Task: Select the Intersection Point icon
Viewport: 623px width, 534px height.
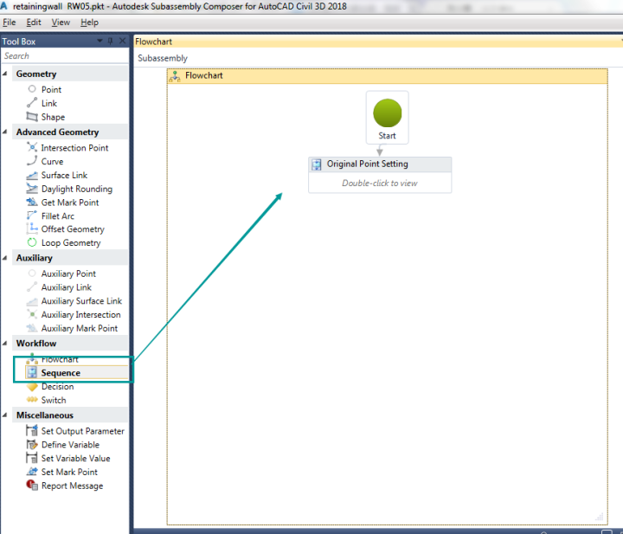Action: (32, 147)
